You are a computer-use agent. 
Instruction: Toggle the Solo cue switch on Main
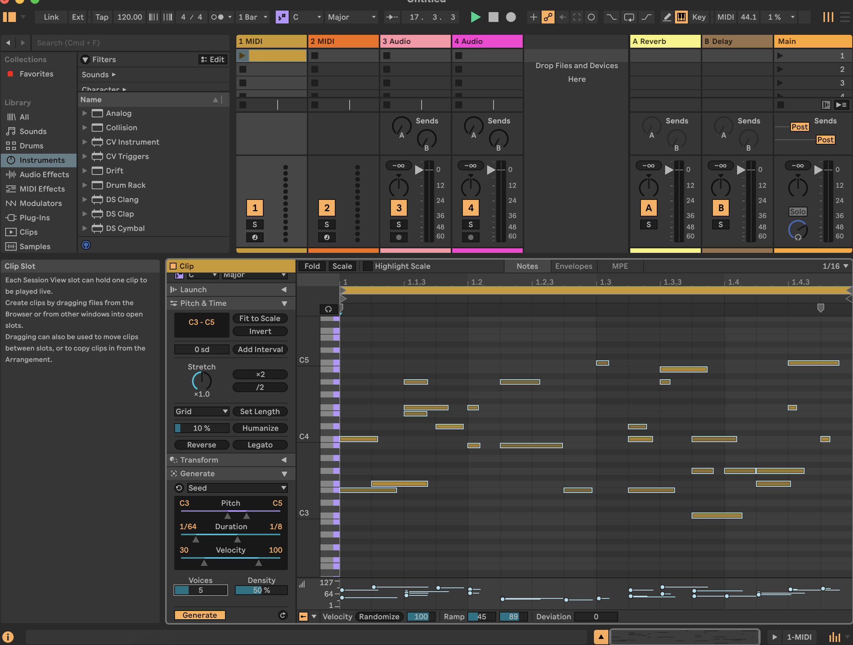797,212
